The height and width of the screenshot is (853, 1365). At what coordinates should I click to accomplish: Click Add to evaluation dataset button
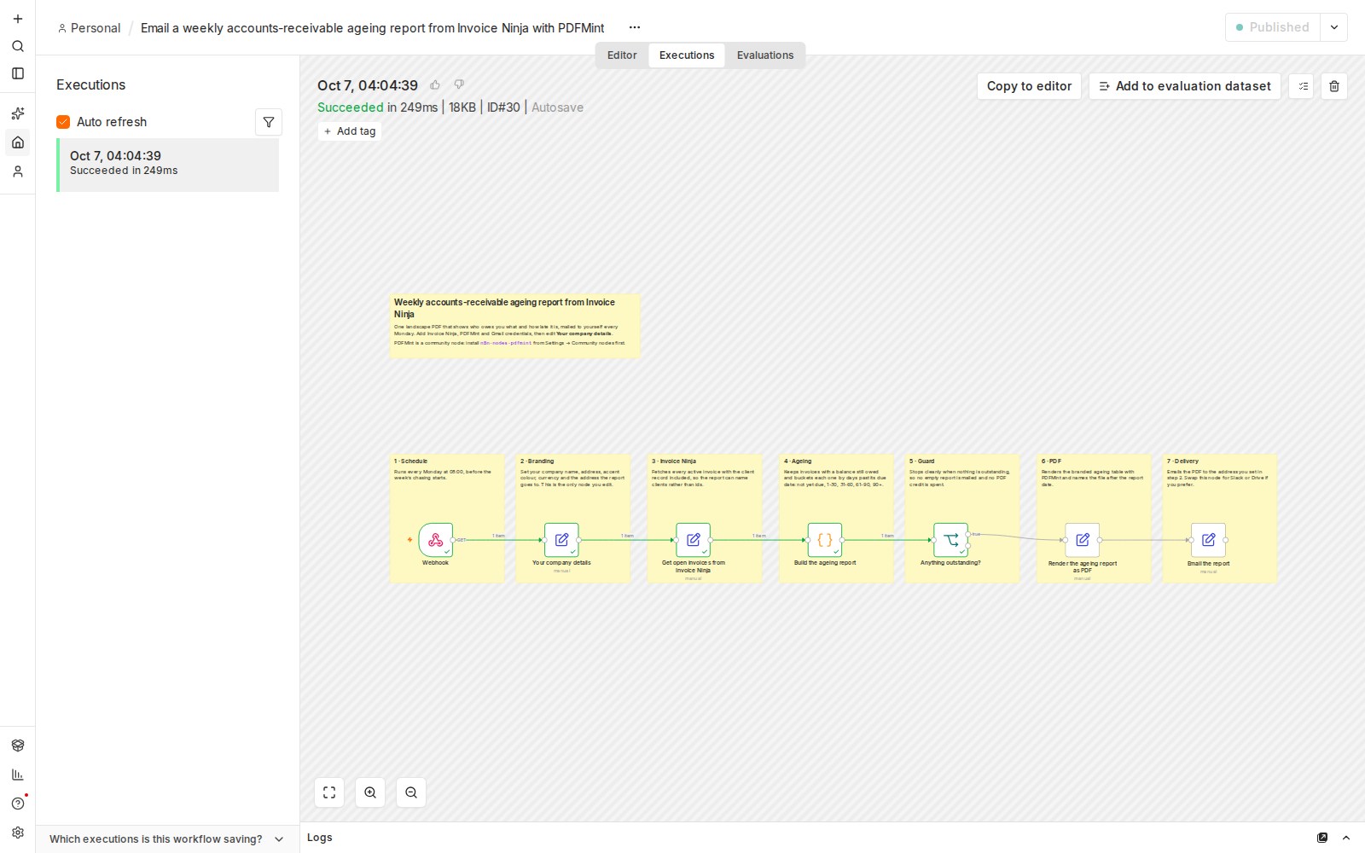(1185, 86)
